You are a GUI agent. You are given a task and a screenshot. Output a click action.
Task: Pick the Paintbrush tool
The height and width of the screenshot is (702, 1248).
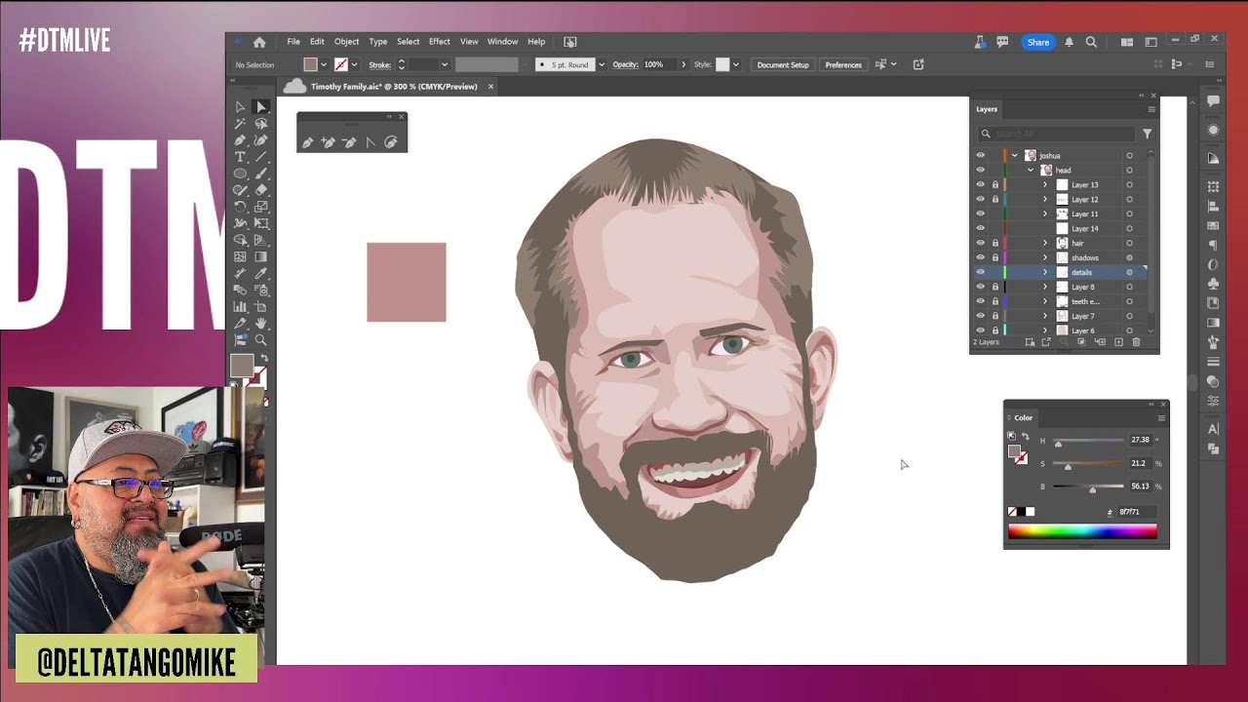261,174
